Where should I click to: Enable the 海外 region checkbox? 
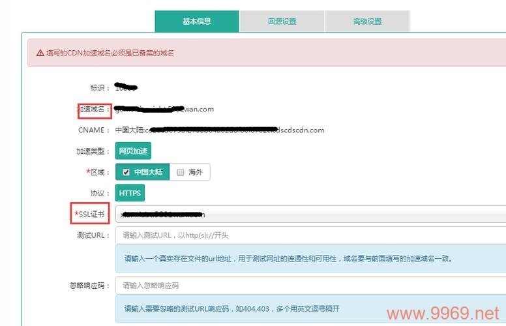coord(181,172)
